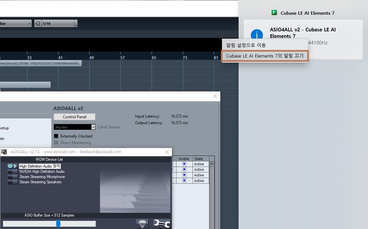This screenshot has width=368, height=229.
Task: Click Active state in last port row
Action: (199, 181)
